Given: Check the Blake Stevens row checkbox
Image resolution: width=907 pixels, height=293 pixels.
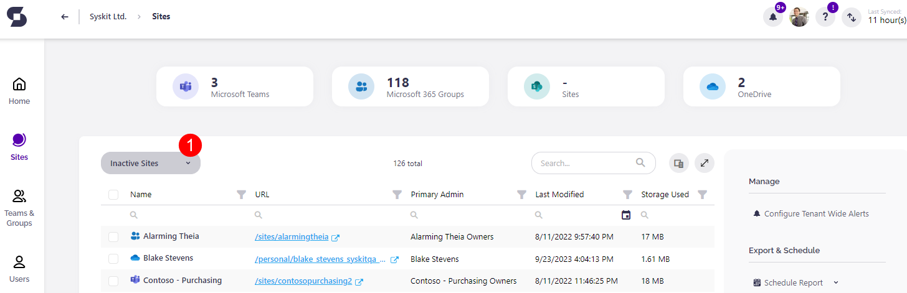Looking at the screenshot, I should (113, 258).
